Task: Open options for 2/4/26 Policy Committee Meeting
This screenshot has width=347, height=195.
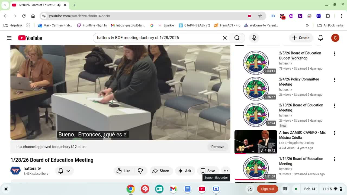Action: pyautogui.click(x=335, y=80)
